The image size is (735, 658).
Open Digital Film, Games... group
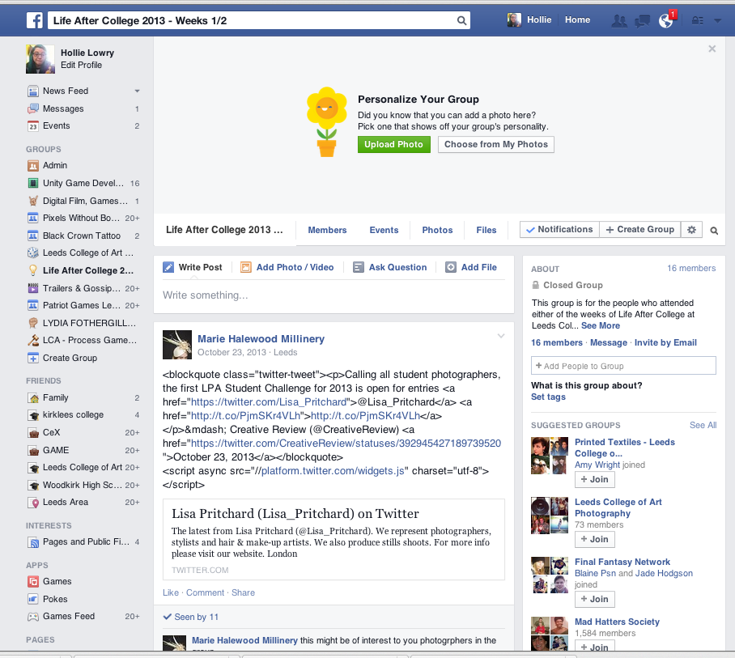83,201
